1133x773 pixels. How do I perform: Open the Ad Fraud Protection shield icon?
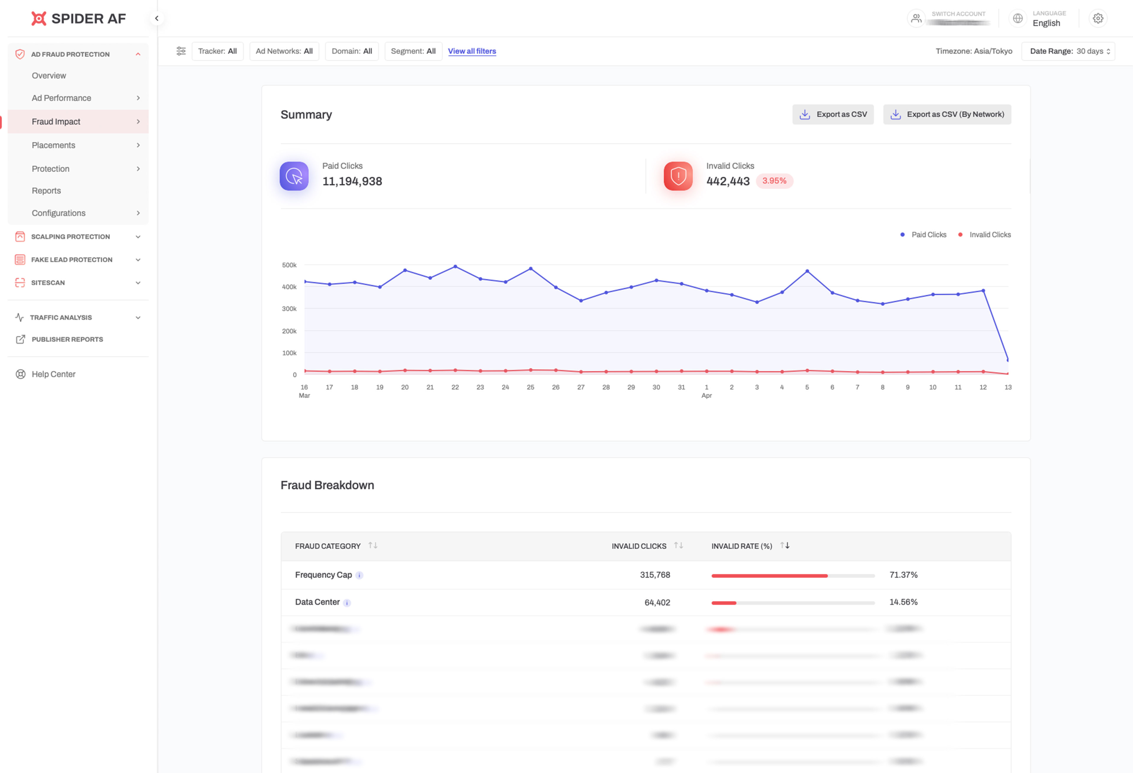20,54
